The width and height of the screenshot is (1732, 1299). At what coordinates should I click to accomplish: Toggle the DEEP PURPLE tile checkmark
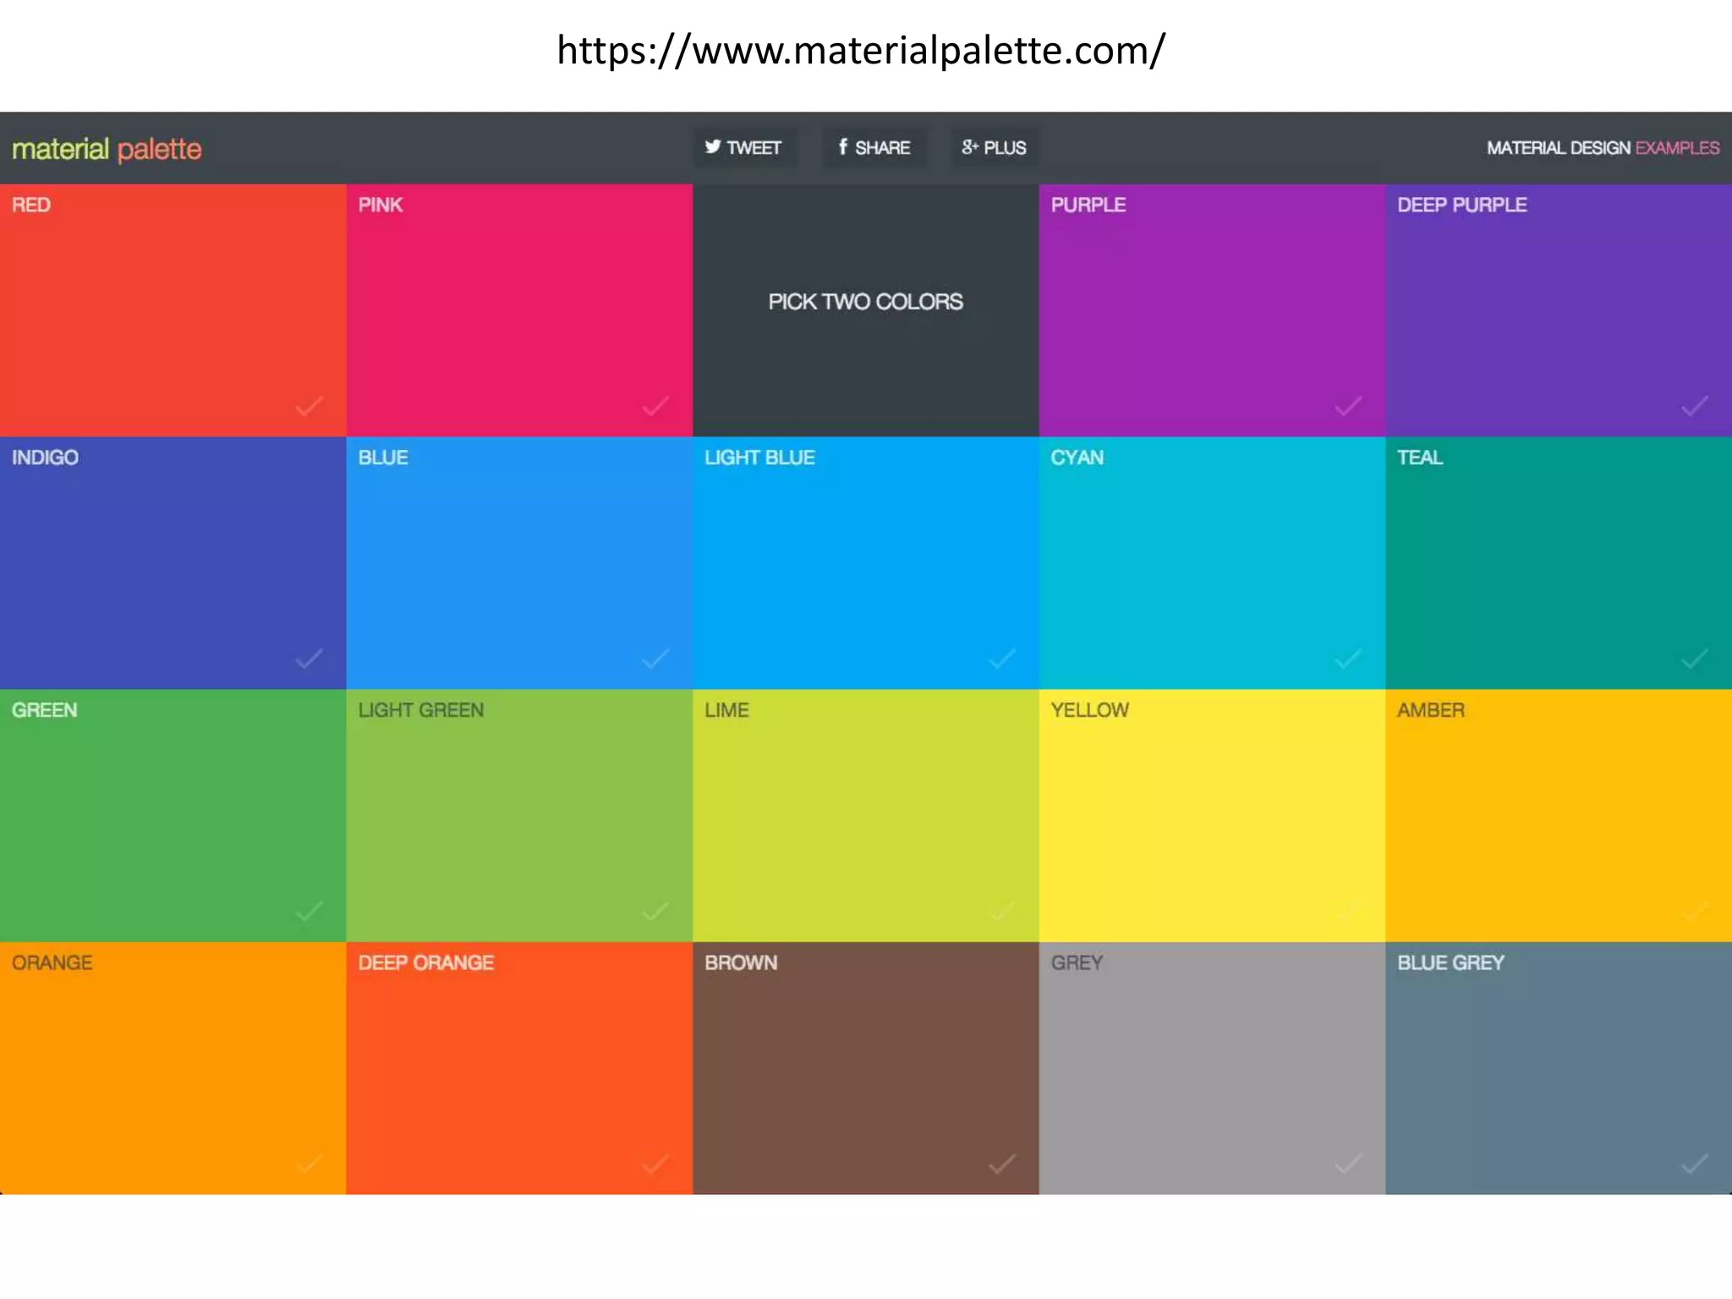tap(1695, 406)
